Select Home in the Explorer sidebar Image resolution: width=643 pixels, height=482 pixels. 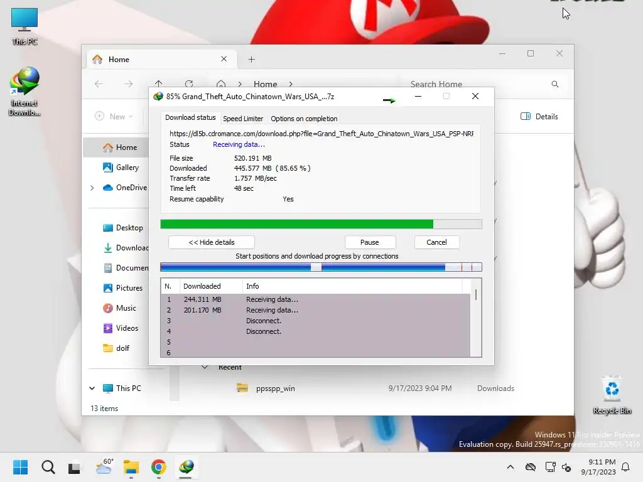pyautogui.click(x=117, y=147)
